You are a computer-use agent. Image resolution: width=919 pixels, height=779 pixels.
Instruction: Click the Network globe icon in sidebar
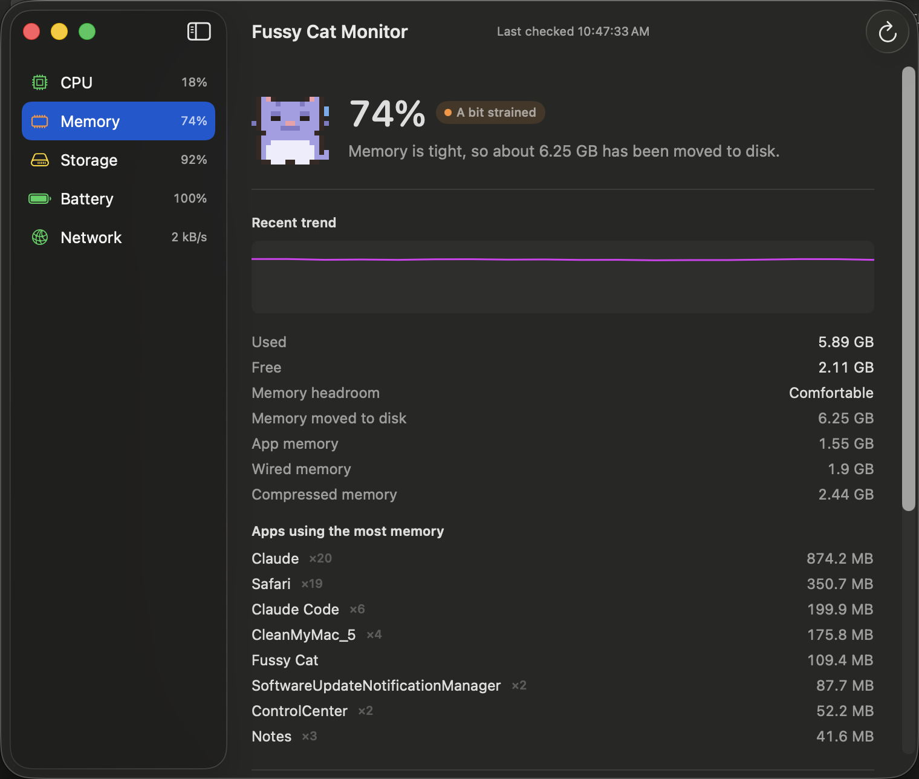40,237
